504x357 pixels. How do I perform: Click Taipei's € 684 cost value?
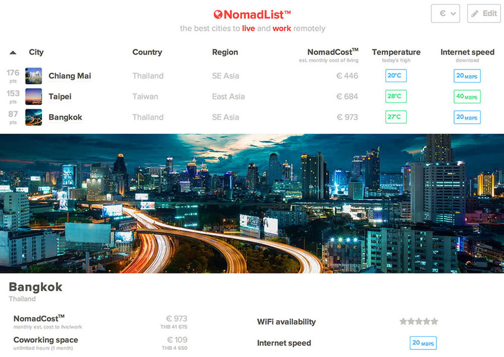click(347, 97)
